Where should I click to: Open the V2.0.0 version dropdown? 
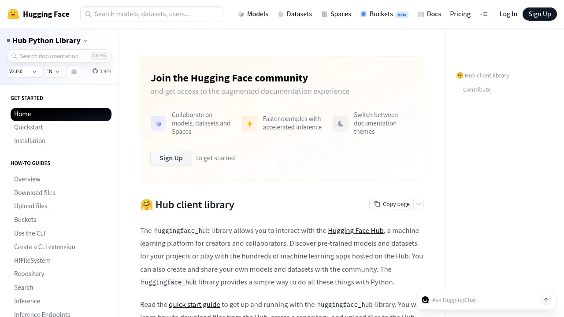[x=25, y=71]
